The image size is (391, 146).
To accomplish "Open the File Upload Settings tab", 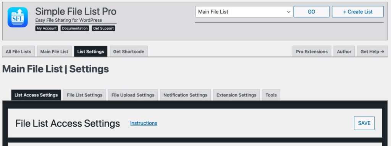I will click(x=133, y=95).
